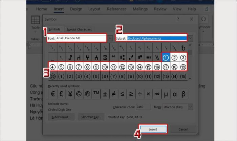The image size is (237, 141).
Task: Open the Subset dropdown arrow
Action: click(x=191, y=38)
